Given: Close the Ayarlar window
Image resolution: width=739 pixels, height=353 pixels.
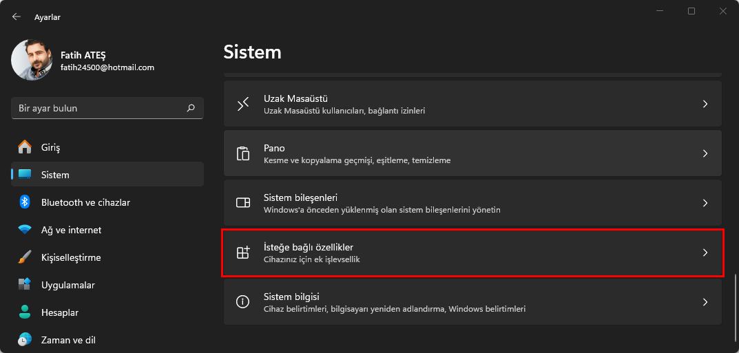Looking at the screenshot, I should click(x=723, y=11).
